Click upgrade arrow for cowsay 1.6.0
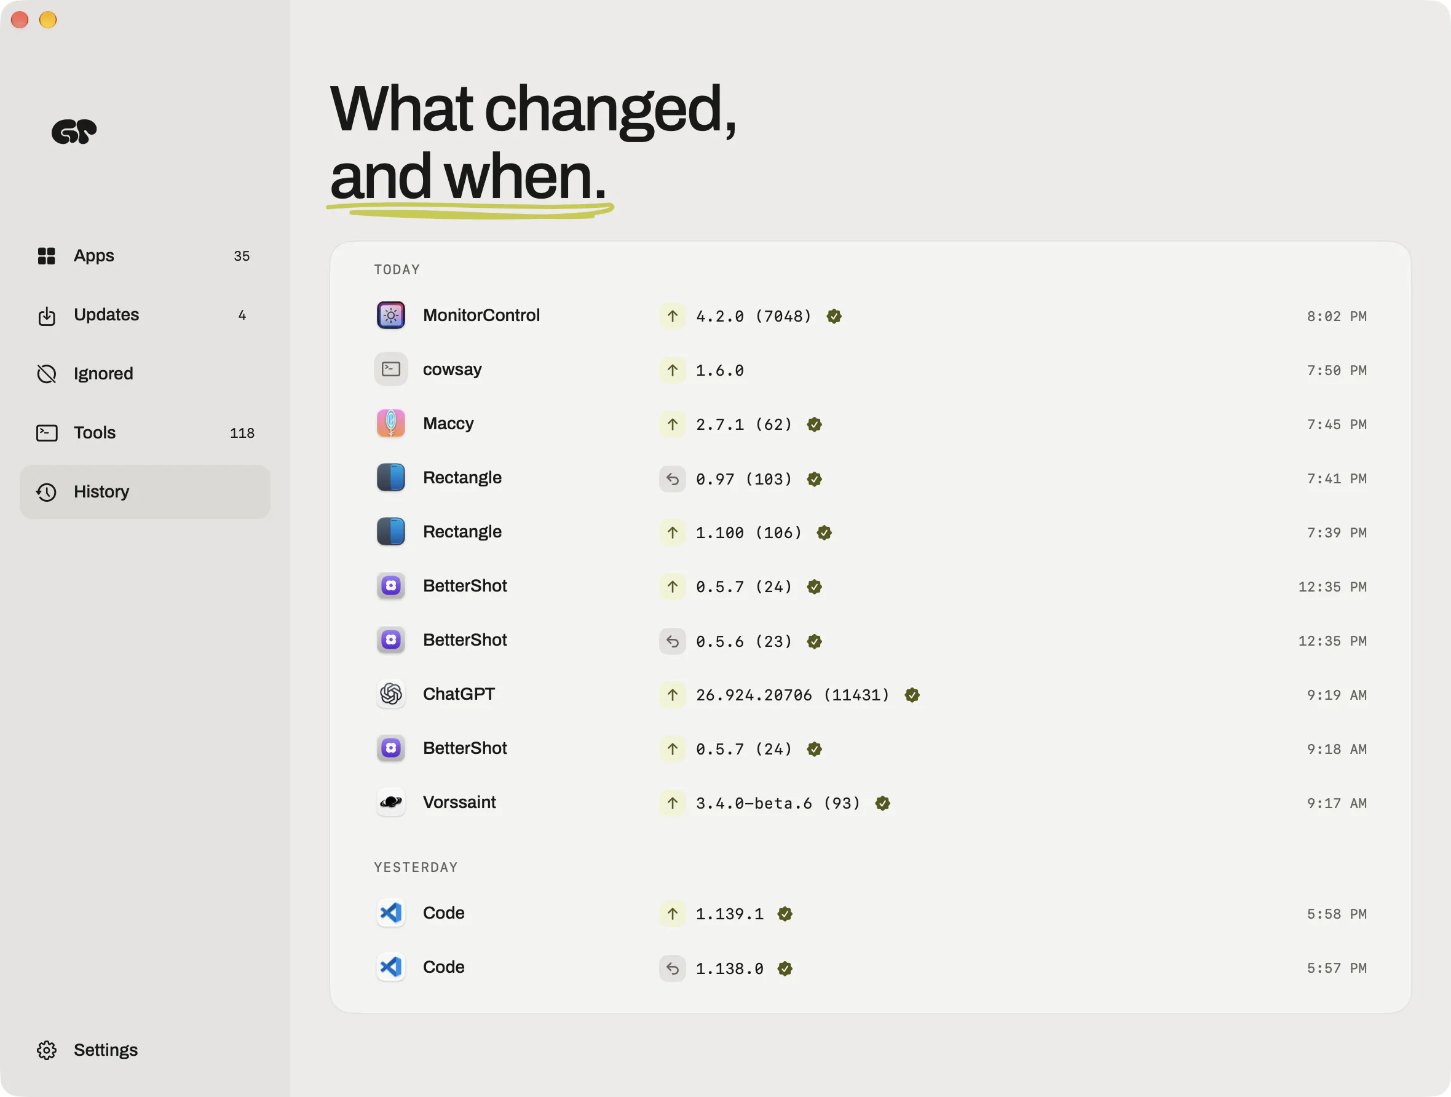This screenshot has width=1451, height=1097. [673, 371]
